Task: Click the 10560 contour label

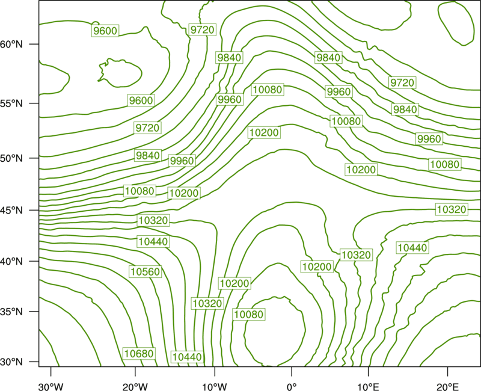Action: [x=146, y=272]
